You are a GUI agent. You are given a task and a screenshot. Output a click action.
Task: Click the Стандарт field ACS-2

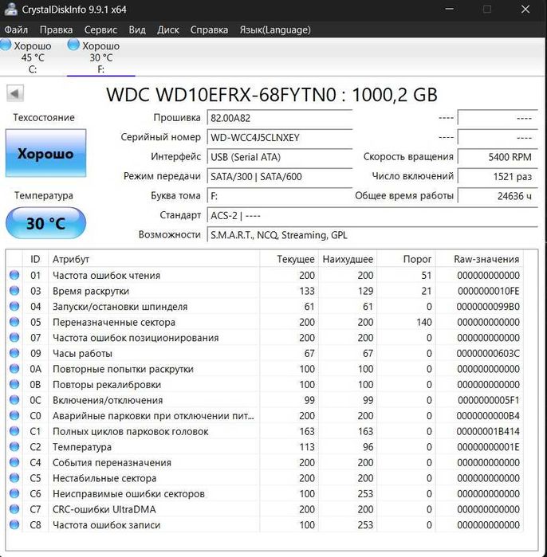pos(372,216)
